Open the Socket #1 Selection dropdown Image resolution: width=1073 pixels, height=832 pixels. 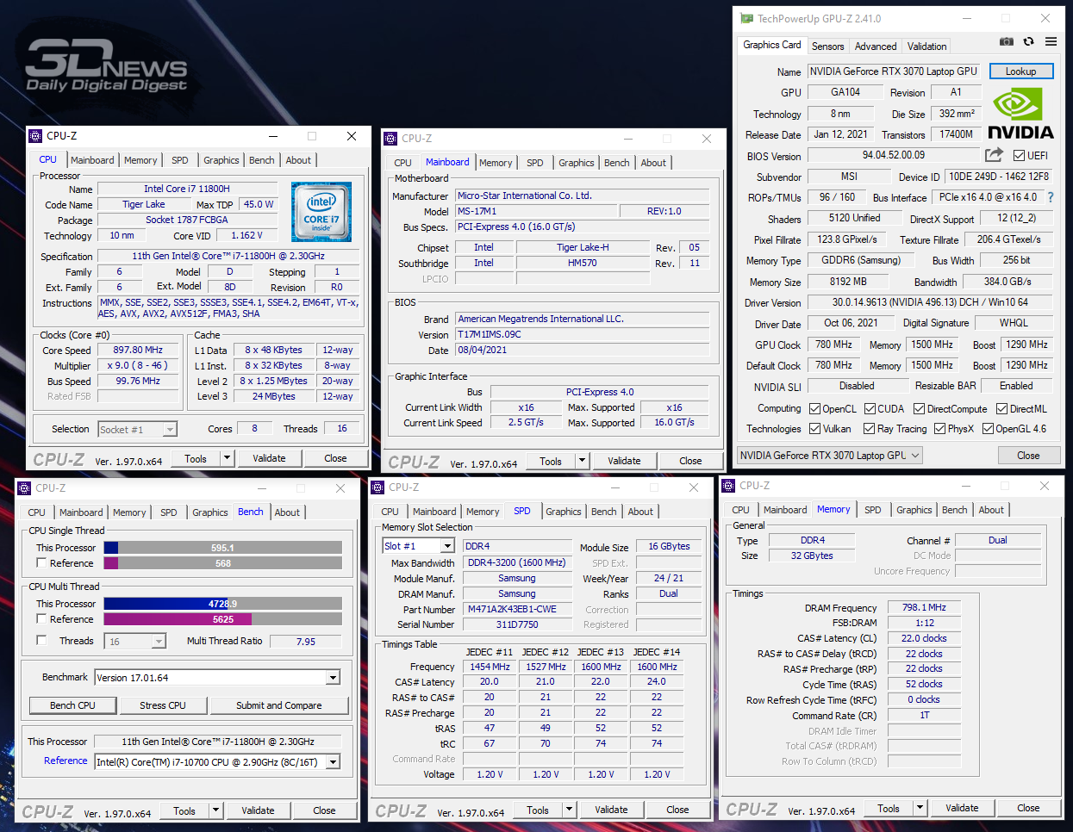pos(138,429)
